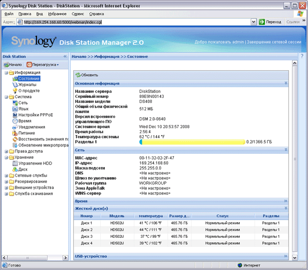This screenshot has width=308, height=270.
Task: Expand the Резервирование tree node
Action: (x=6, y=182)
